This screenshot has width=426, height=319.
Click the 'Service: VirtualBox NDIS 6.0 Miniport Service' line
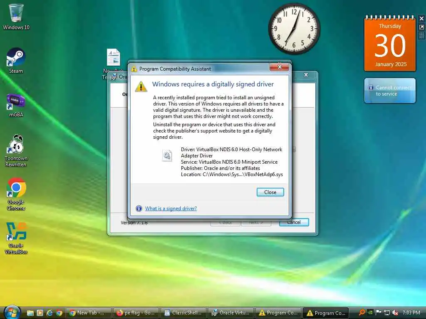click(229, 162)
